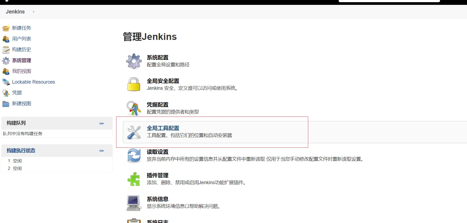This screenshot has width=467, height=223.
Task: Click description 添加、删除、禁用或启用Jenkins功能扩展插件
Action: (x=197, y=183)
